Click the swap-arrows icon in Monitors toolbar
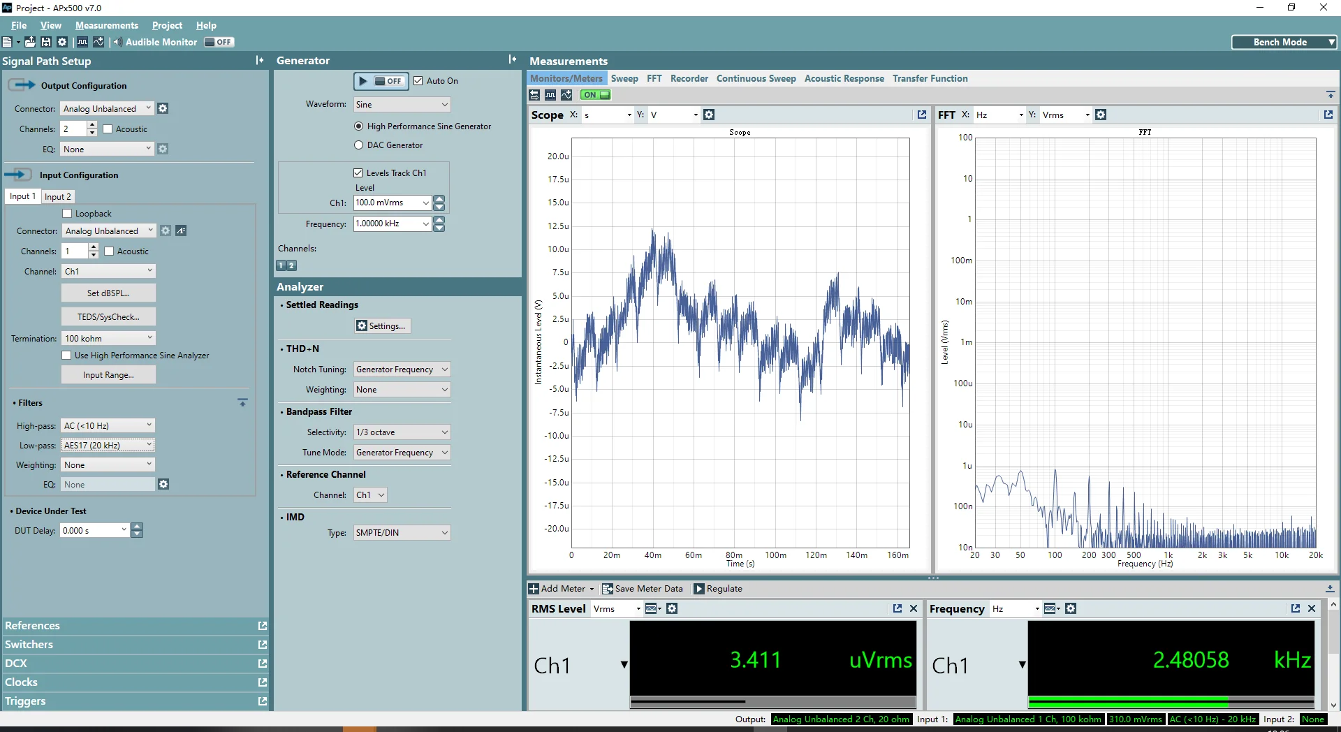The image size is (1341, 732). [534, 94]
